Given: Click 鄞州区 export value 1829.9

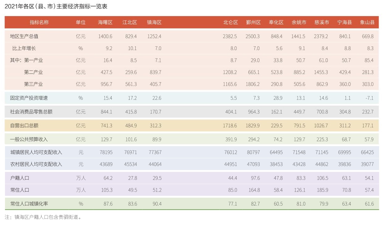Looking at the screenshot, I should [253, 126].
